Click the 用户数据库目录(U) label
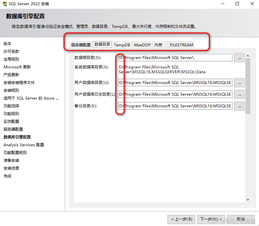Viewport: 259px width, 226px height. point(92,83)
